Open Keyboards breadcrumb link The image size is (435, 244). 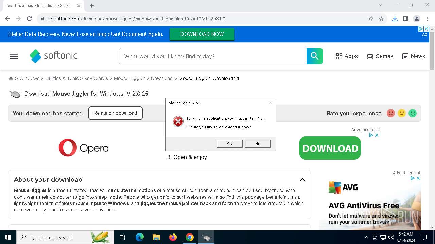(96, 78)
